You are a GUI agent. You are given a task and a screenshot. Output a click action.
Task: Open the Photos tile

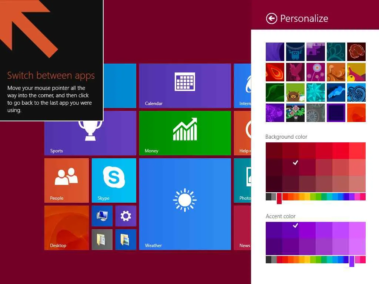(x=242, y=180)
